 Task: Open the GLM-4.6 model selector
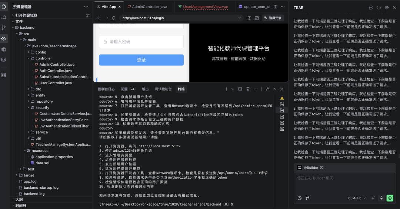(x=357, y=198)
